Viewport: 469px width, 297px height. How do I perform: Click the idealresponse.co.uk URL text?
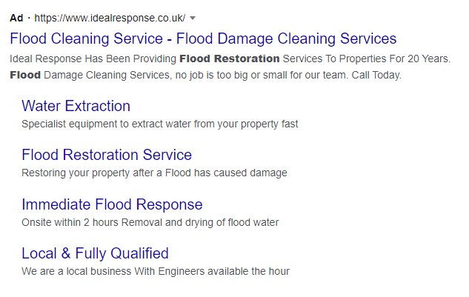coord(111,18)
